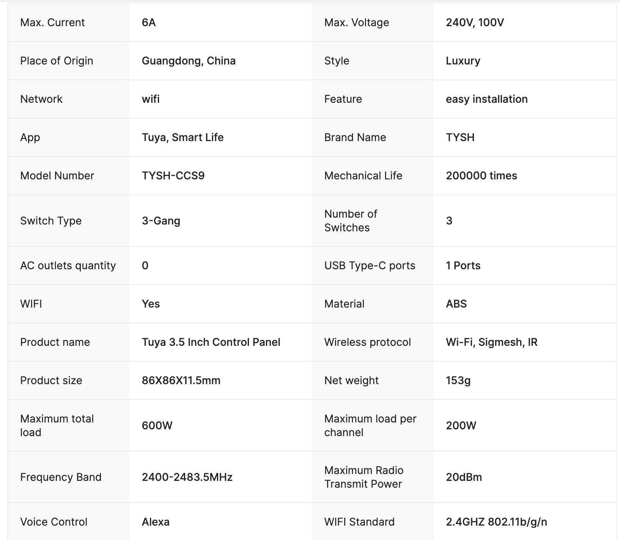Image resolution: width=620 pixels, height=540 pixels.
Task: Click the '240V, 100V' voltage value
Action: pos(475,22)
